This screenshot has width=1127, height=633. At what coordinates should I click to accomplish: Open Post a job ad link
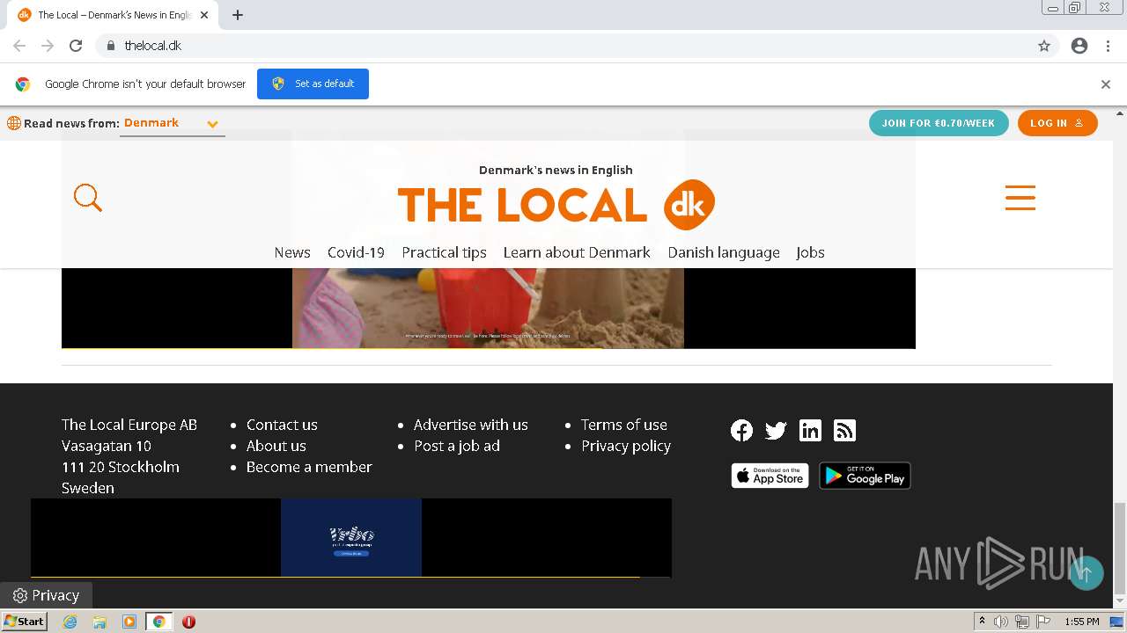(x=457, y=446)
